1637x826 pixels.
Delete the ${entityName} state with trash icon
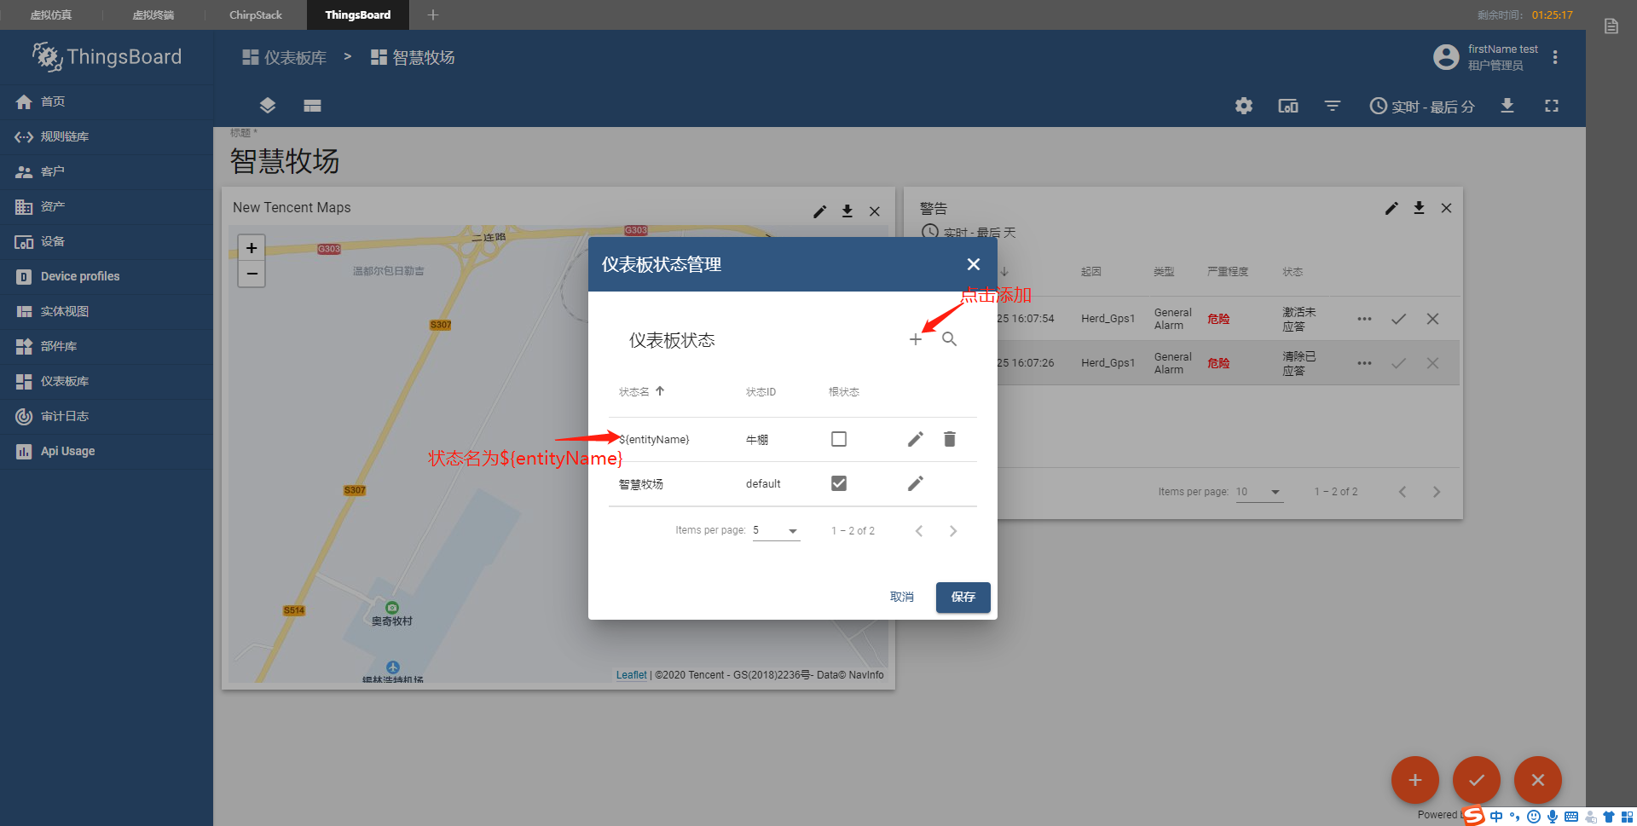[x=949, y=439]
